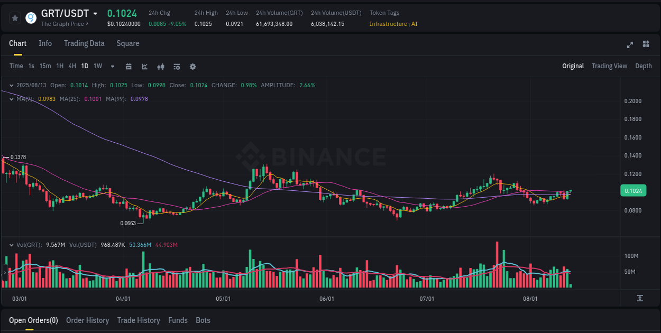Screen dimensions: 661x333
Task: Click the volume scale icon below the chart
Action: tap(640, 298)
